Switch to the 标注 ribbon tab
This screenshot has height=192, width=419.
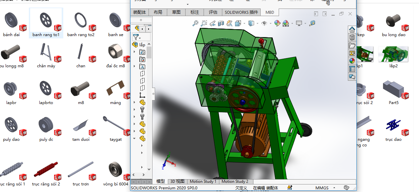pos(195,12)
